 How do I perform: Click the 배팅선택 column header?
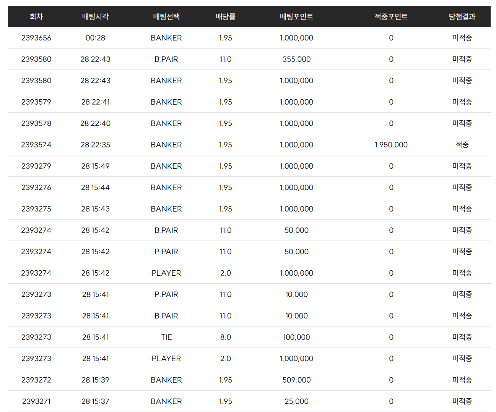coord(166,17)
